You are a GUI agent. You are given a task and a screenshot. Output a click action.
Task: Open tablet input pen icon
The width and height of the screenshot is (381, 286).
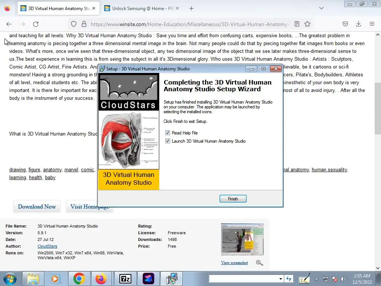(304, 279)
